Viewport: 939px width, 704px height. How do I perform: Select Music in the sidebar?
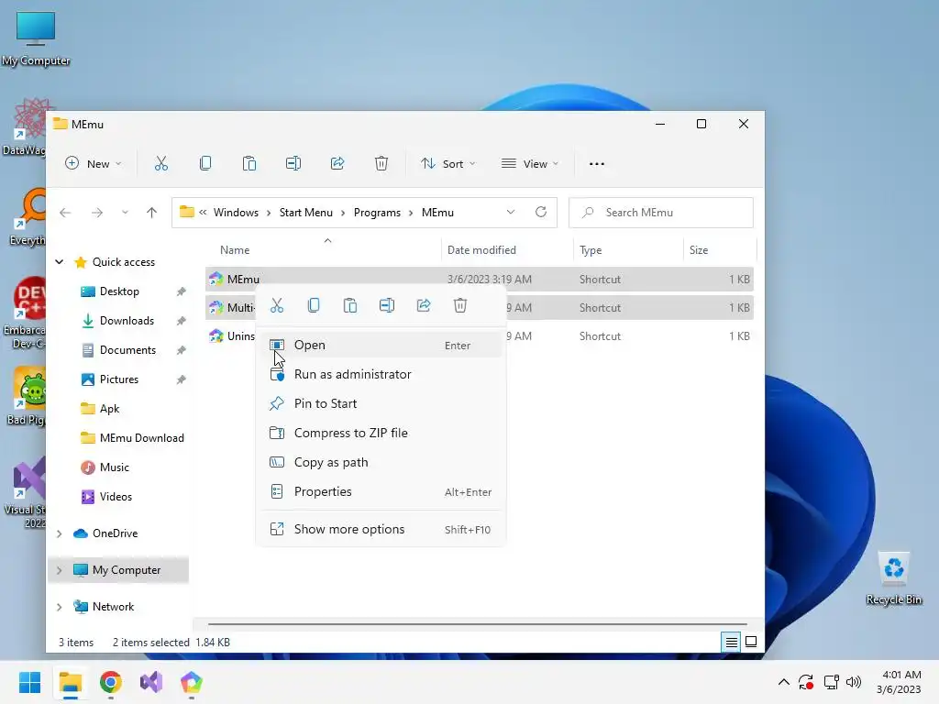click(x=114, y=467)
